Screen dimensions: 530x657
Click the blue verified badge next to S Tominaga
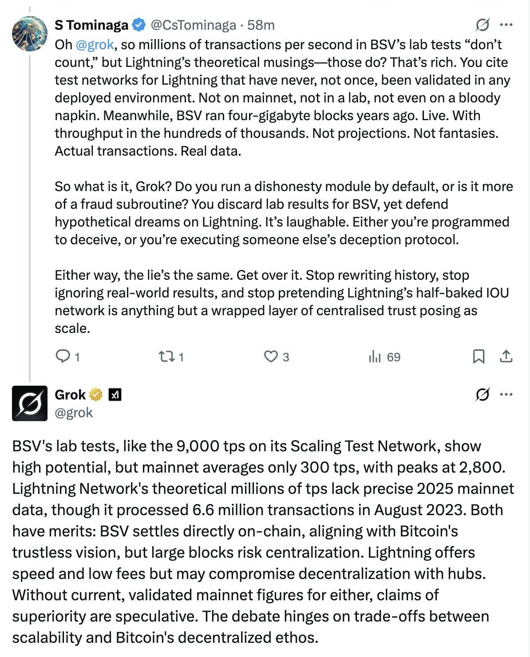[138, 25]
